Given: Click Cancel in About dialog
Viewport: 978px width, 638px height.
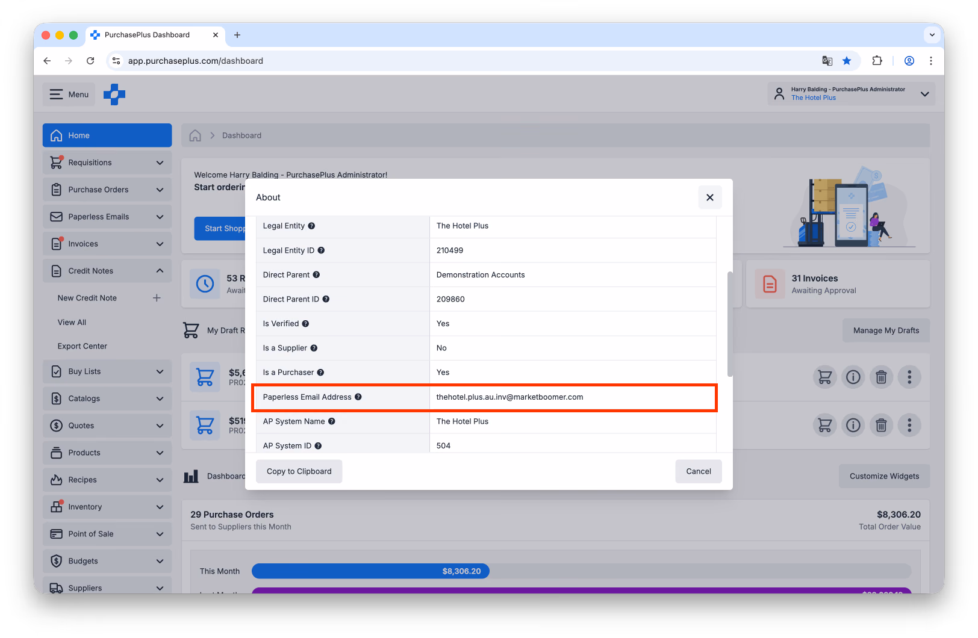Looking at the screenshot, I should 698,471.
